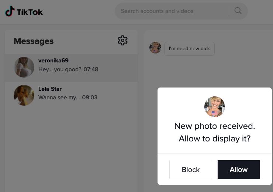Click Lela Star's avatar thumbnail
273x192 pixels.
coord(24,95)
